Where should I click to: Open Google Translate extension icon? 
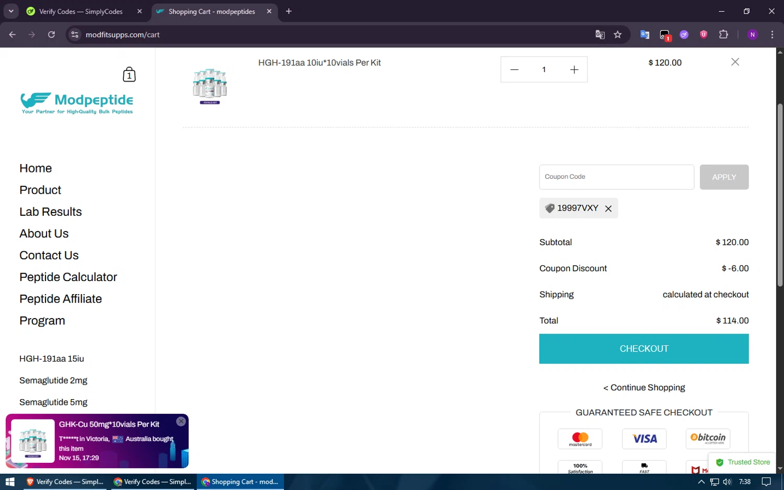[645, 34]
